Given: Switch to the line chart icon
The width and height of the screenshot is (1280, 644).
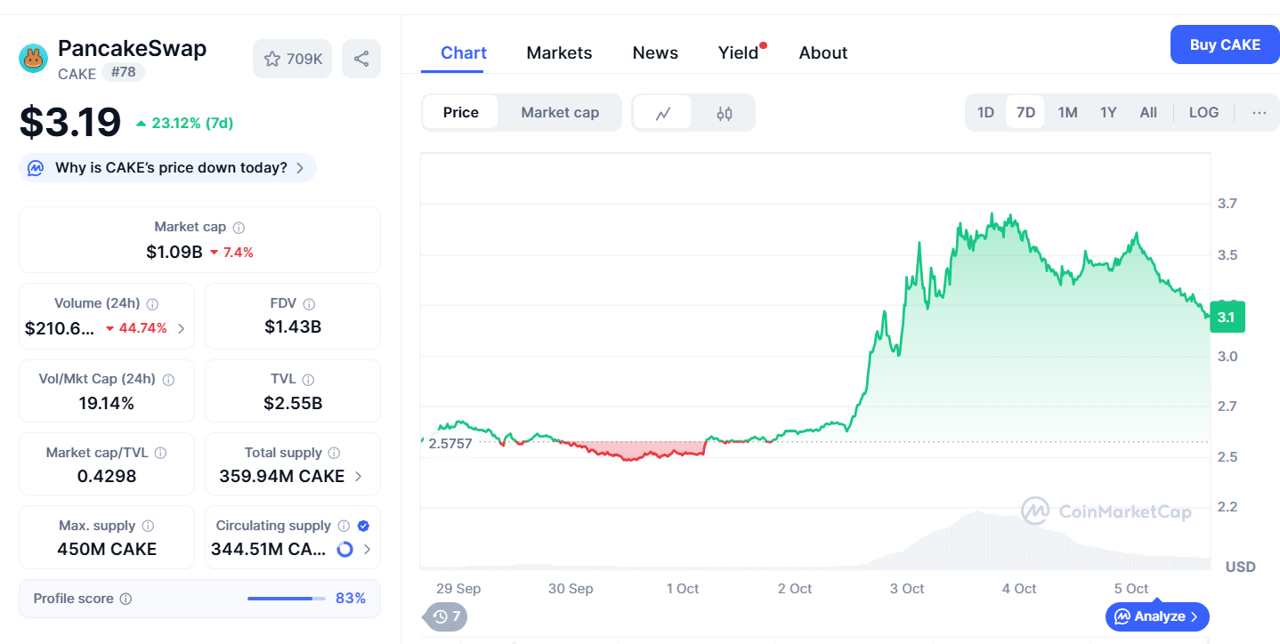Looking at the screenshot, I should 663,113.
